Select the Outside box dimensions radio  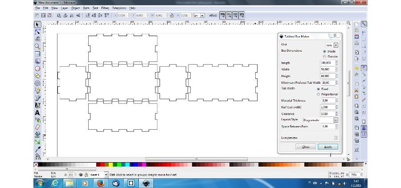(x=324, y=56)
